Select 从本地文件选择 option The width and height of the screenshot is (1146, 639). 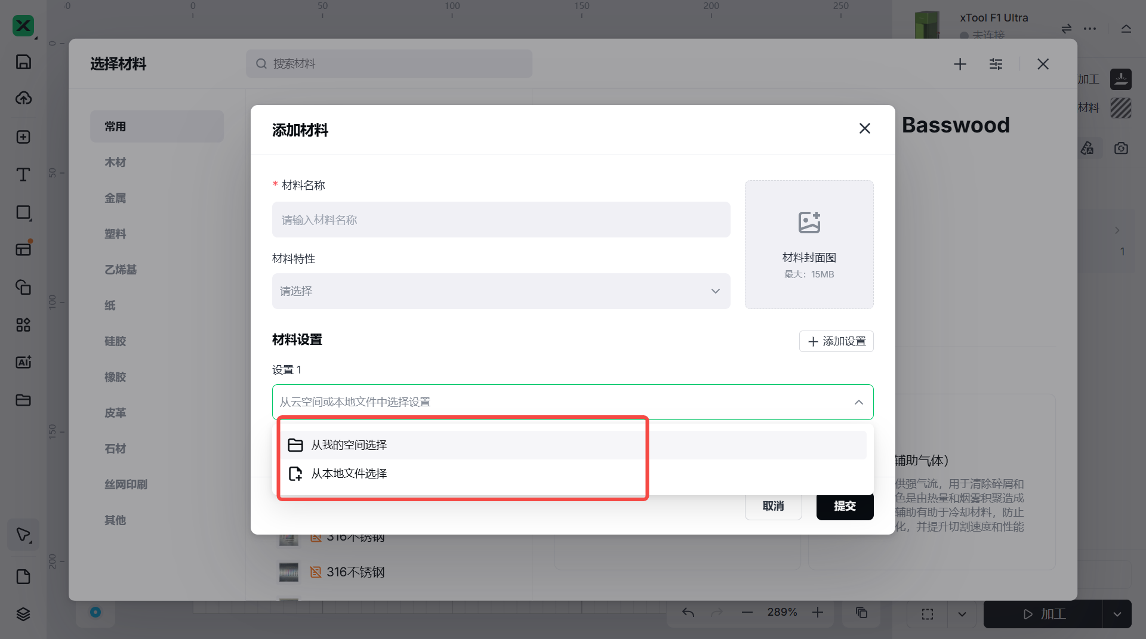(x=349, y=474)
